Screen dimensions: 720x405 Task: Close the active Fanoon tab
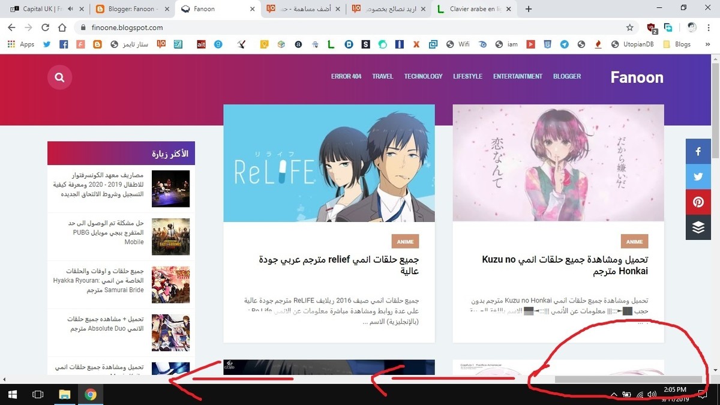tap(252, 9)
